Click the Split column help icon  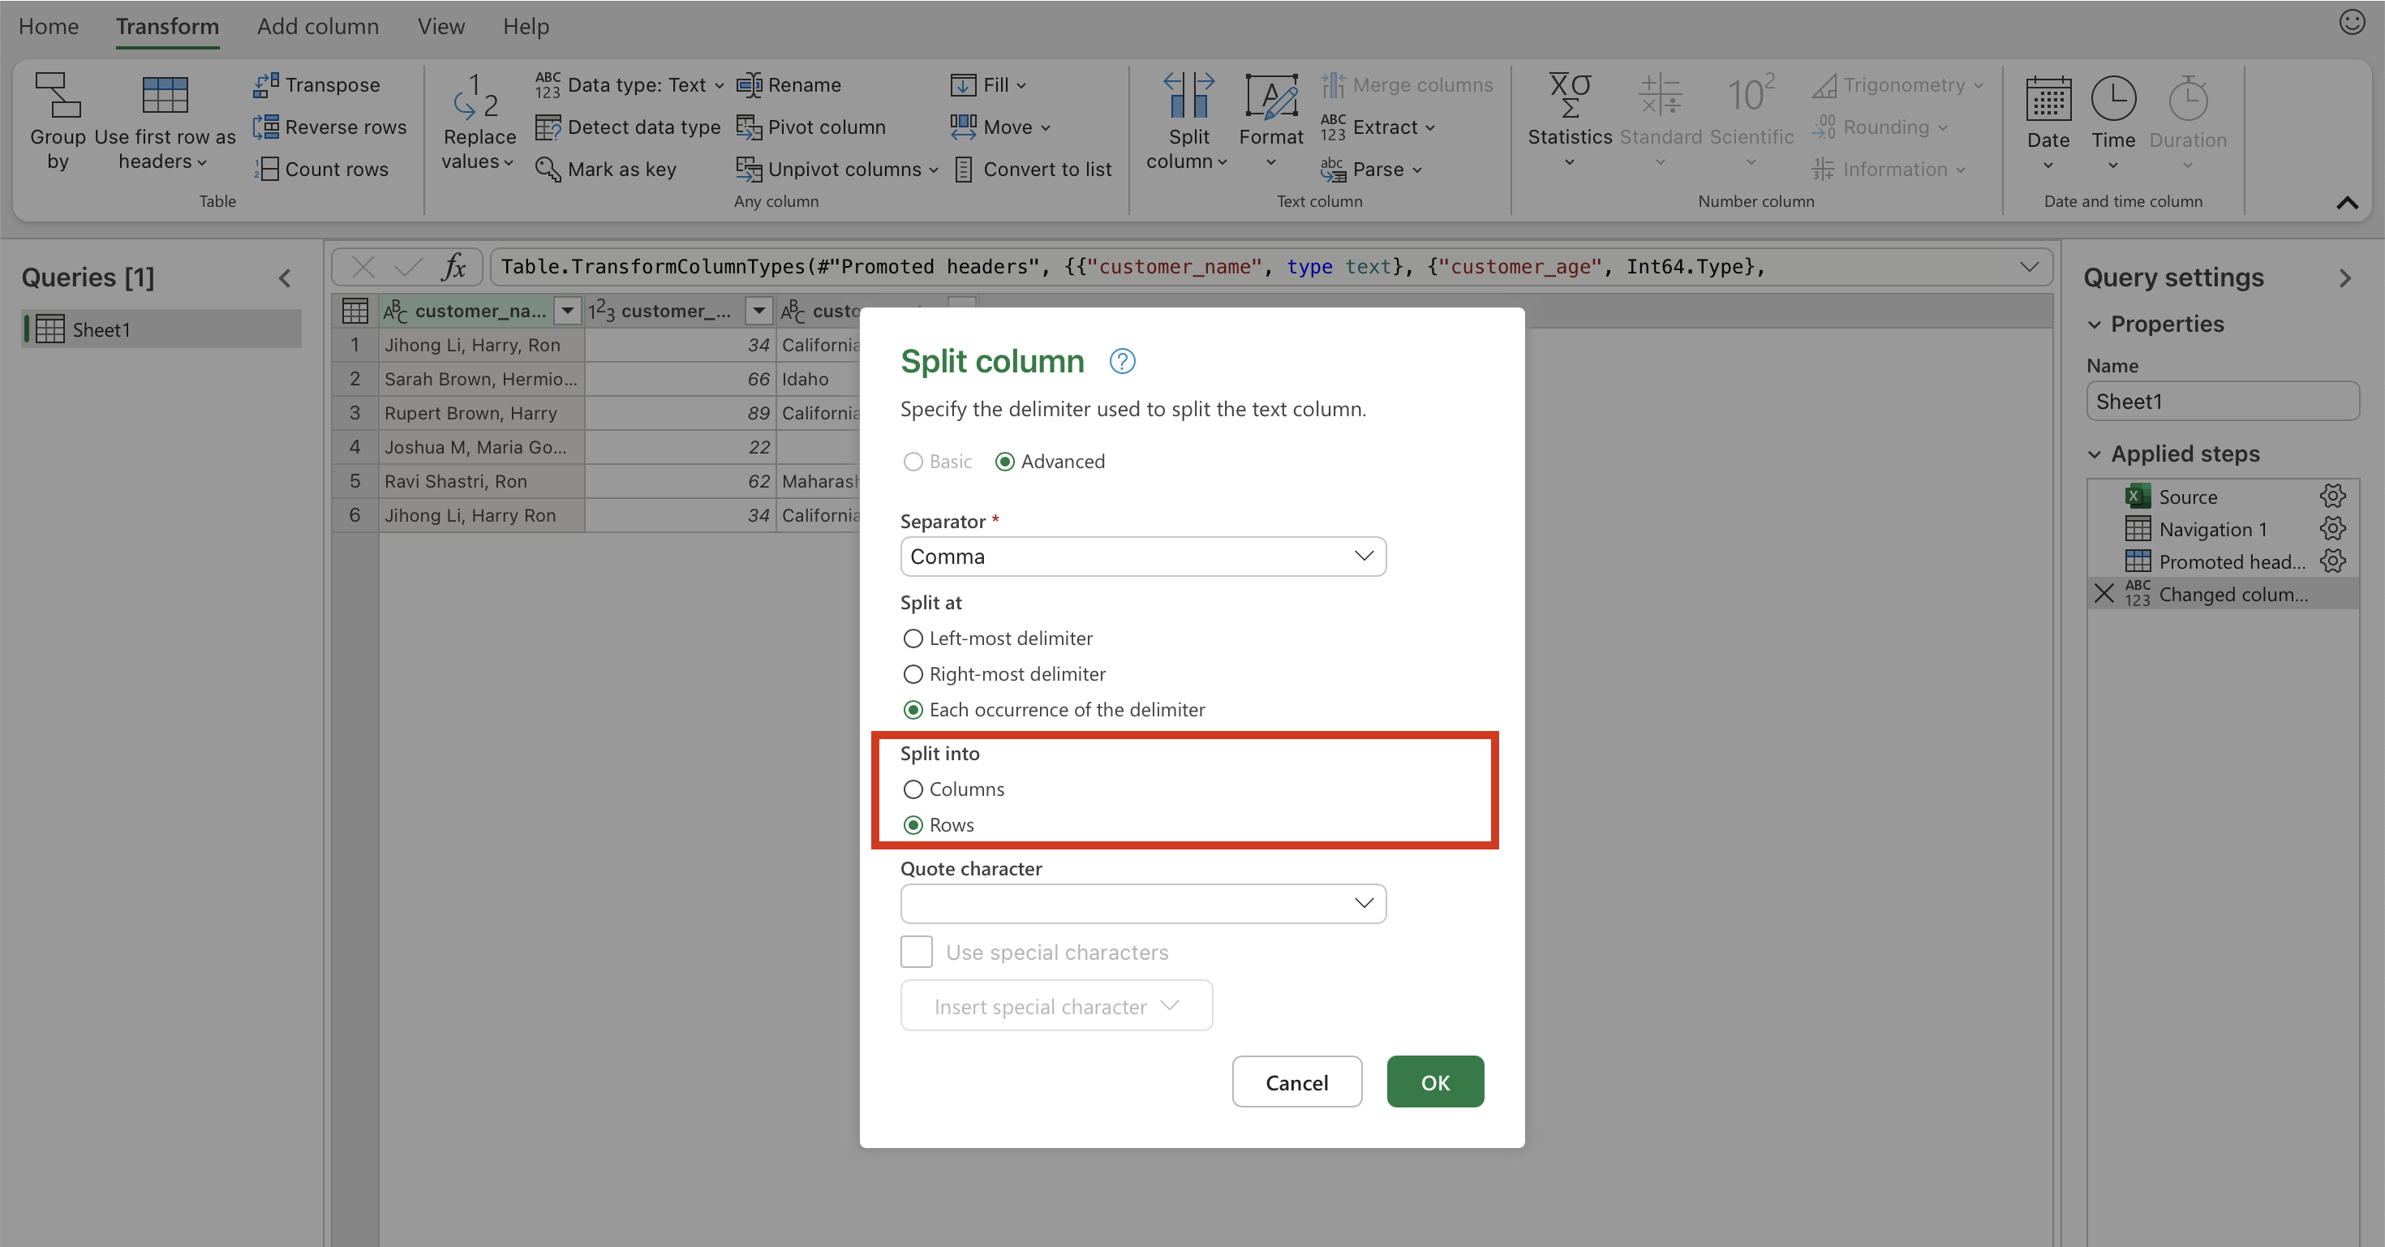(1122, 361)
